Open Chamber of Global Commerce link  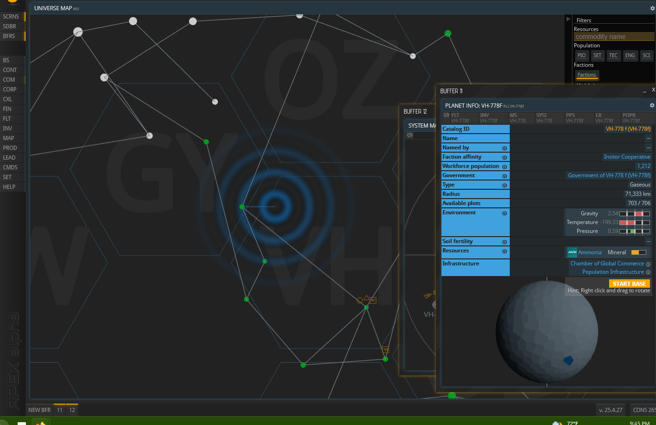pyautogui.click(x=607, y=264)
